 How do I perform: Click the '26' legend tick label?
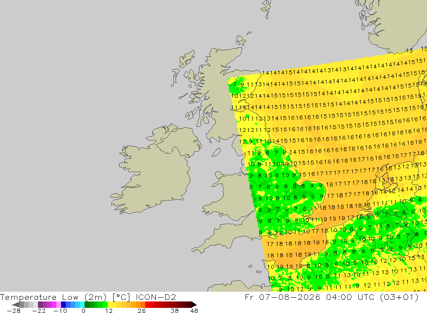pyautogui.click(x=142, y=311)
